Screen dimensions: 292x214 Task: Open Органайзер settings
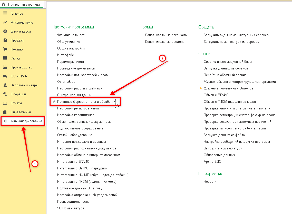pyautogui.click(x=66, y=81)
